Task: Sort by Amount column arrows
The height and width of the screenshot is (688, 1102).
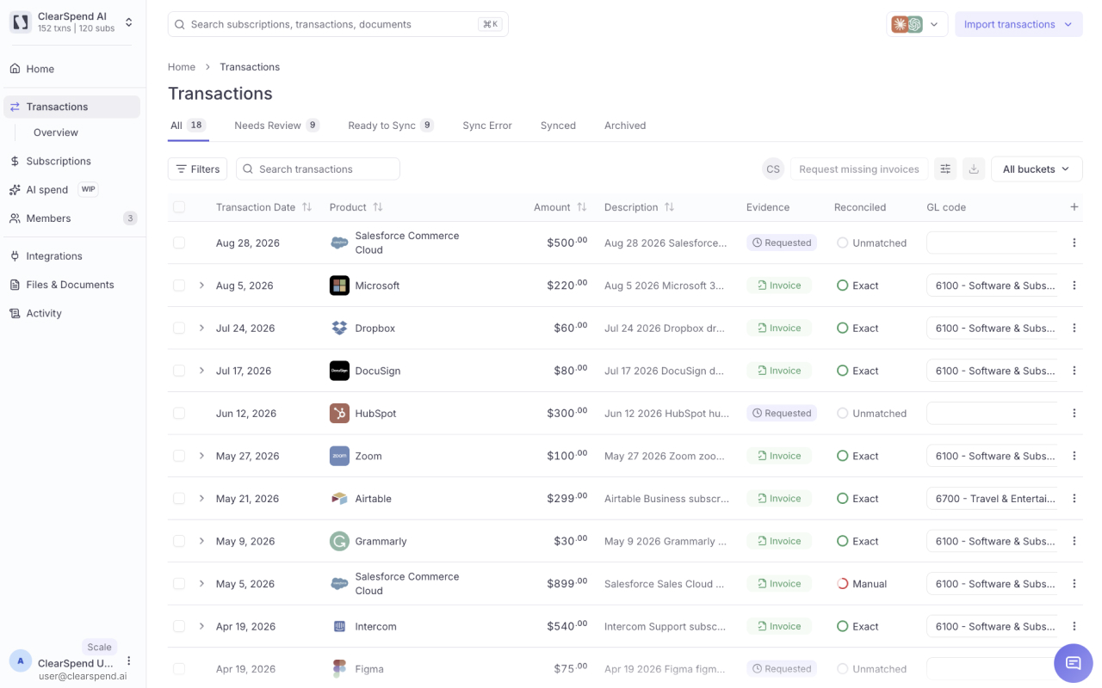Action: (x=581, y=207)
